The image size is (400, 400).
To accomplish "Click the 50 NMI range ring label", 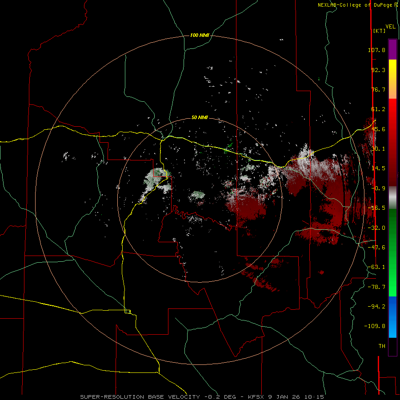I will (x=200, y=117).
